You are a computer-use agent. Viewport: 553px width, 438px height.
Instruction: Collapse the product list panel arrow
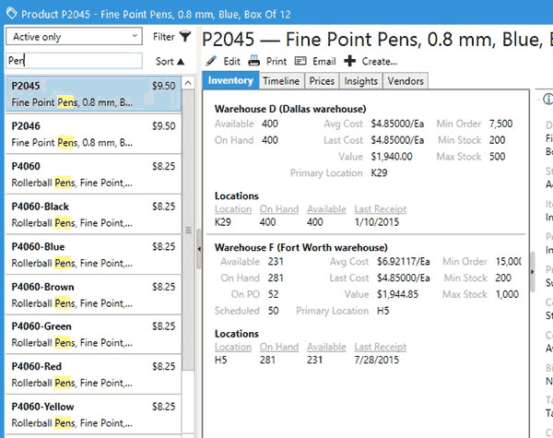[x=199, y=249]
